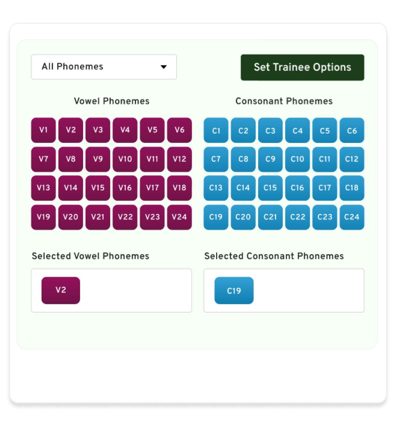396x426 pixels.
Task: Choose consonant phoneme C8
Action: [243, 159]
